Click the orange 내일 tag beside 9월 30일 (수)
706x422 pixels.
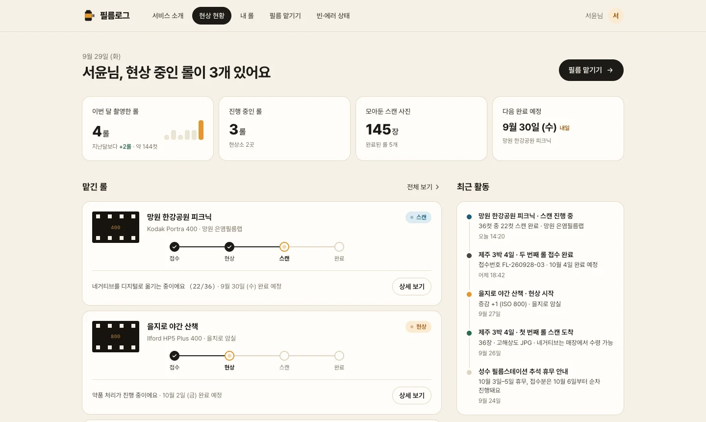(565, 128)
